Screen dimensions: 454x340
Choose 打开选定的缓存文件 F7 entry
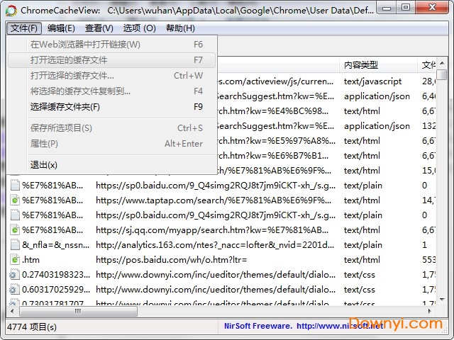[x=112, y=60]
